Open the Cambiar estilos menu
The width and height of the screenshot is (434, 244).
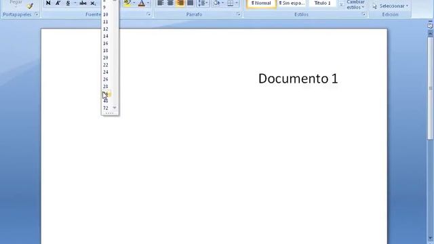click(355, 5)
